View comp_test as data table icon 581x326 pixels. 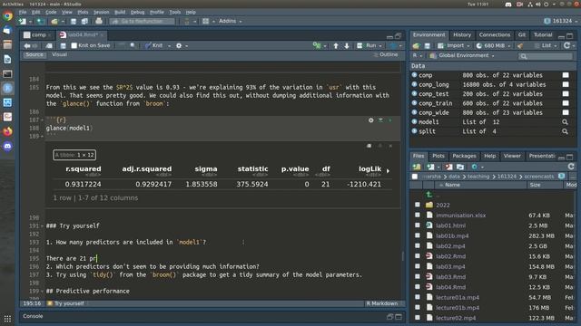(566, 94)
